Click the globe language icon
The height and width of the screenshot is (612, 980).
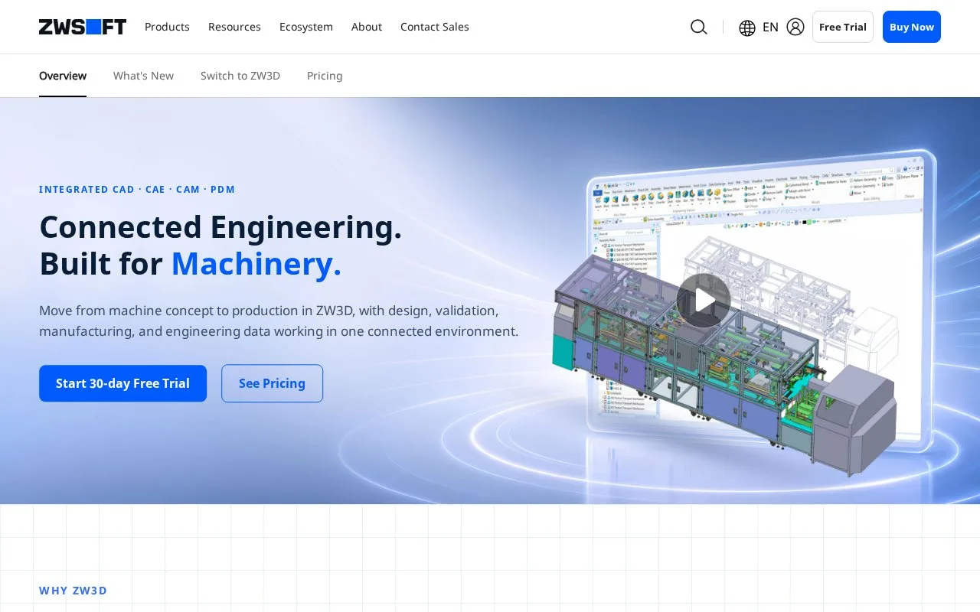[x=747, y=28]
